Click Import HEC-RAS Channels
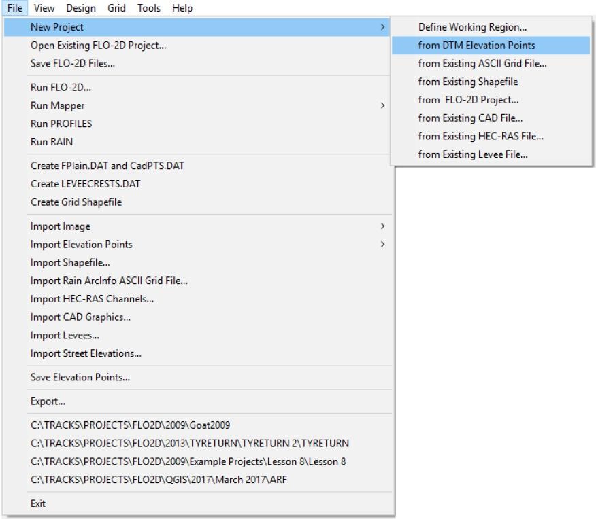The width and height of the screenshot is (596, 519). tap(92, 299)
